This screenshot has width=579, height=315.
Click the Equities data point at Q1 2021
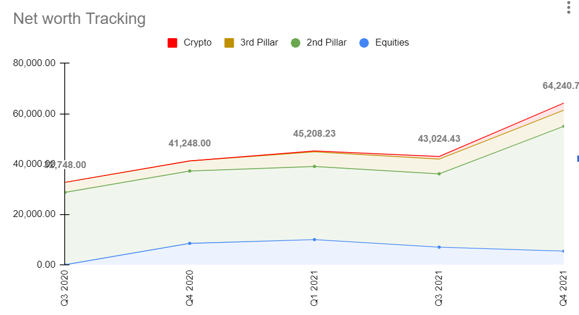[x=315, y=240]
